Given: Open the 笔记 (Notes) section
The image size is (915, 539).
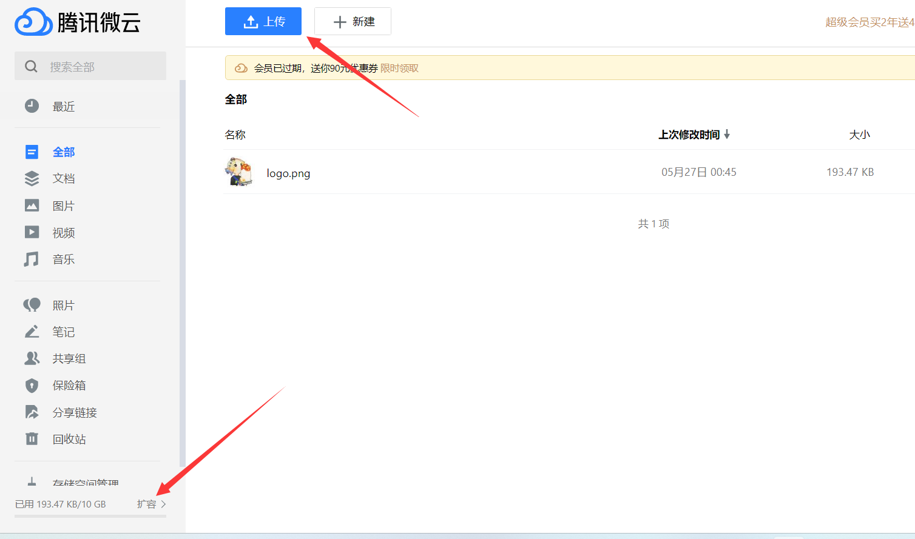Looking at the screenshot, I should pos(63,332).
